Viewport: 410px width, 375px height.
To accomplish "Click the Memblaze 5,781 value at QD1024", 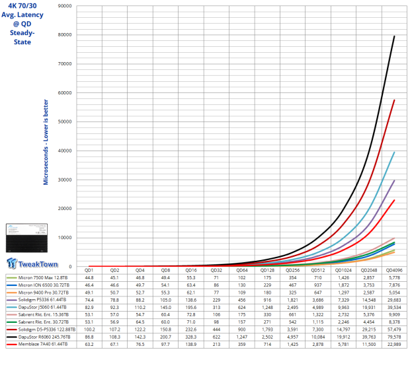I will [x=343, y=344].
